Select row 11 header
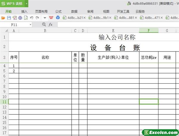This screenshot has height=136, width=179. [x=4, y=102]
